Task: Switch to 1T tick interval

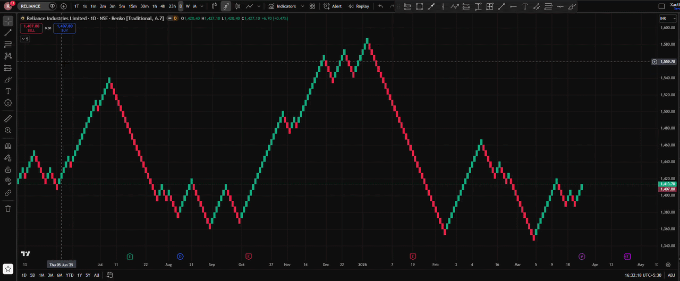Action: pos(77,6)
